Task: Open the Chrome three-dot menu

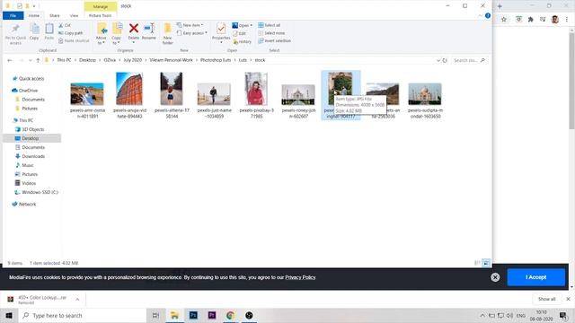Action: click(567, 20)
